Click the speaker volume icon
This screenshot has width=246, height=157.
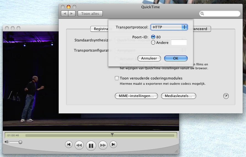click(7, 142)
